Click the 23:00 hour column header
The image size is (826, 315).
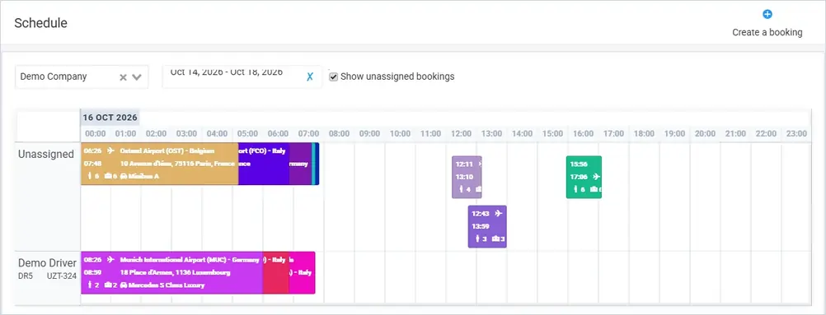796,133
